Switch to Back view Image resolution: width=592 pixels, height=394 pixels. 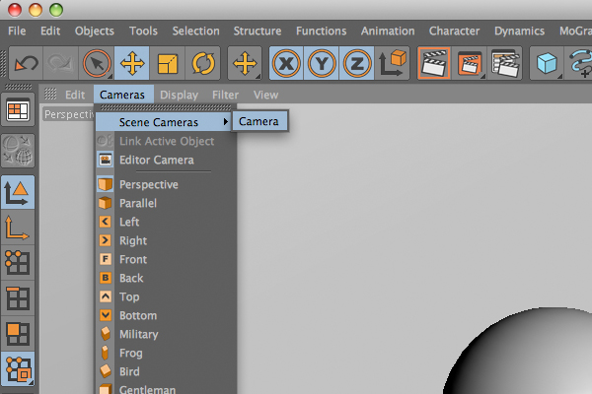pyautogui.click(x=164, y=278)
